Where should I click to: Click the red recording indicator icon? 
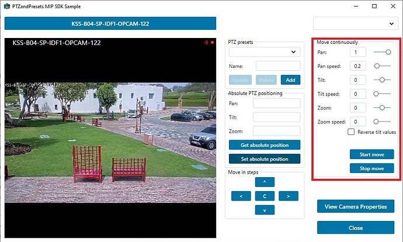point(212,43)
